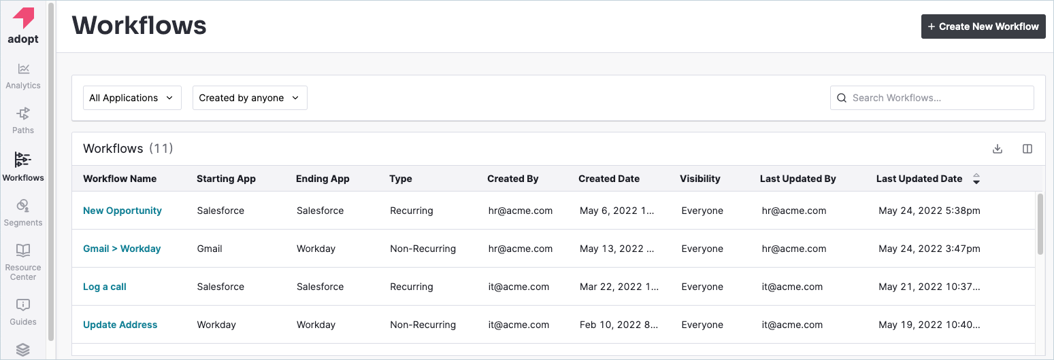The width and height of the screenshot is (1054, 360).
Task: Expand the All Applications dropdown
Action: pos(132,98)
